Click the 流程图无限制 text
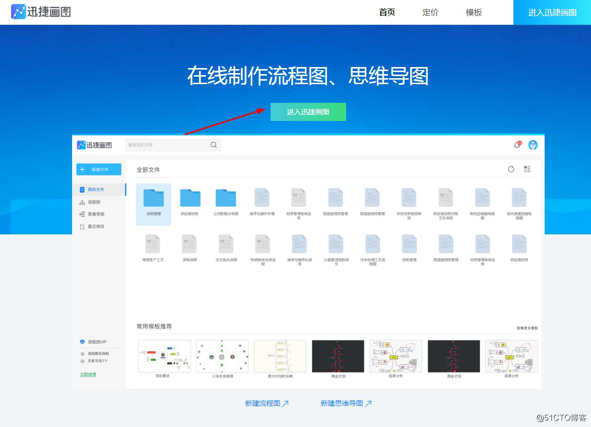The height and width of the screenshot is (427, 591). pos(98,354)
